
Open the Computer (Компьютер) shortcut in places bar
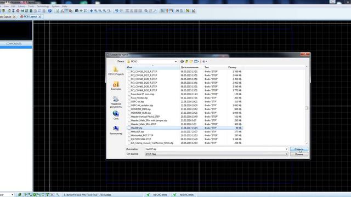click(x=116, y=130)
